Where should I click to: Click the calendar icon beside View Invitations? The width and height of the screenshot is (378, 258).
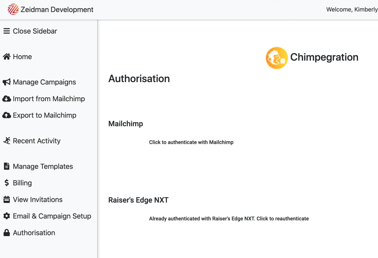(7, 200)
